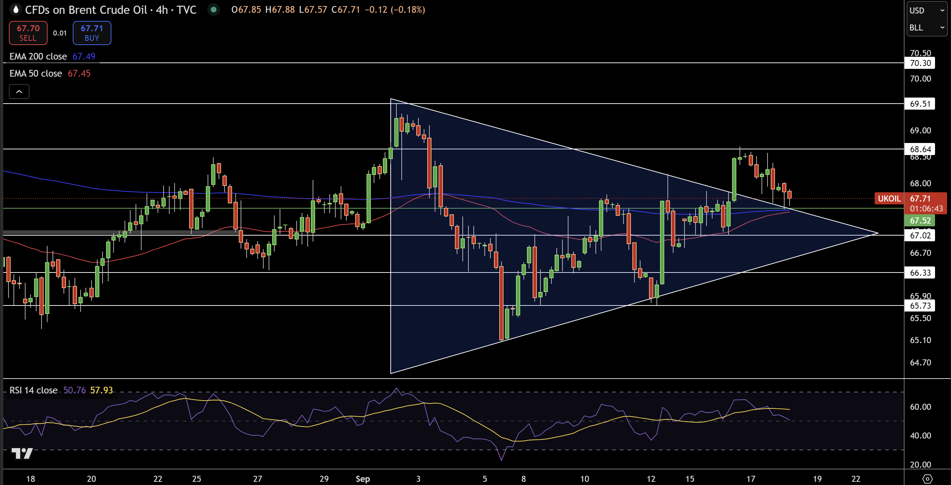
Task: Select the RSI 14 close indicator label
Action: click(x=34, y=390)
